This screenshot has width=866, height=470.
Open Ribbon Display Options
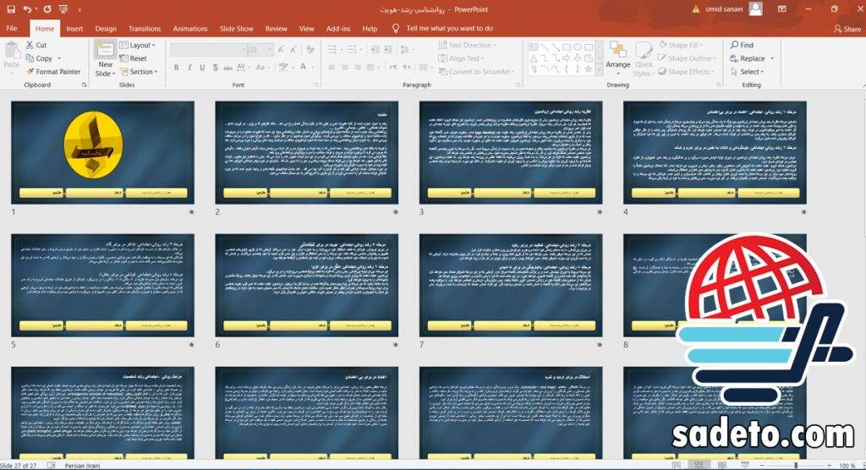[x=782, y=8]
